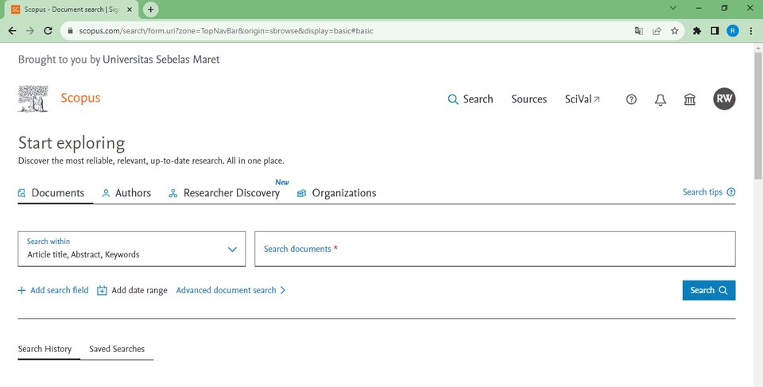
Task: Focus the Search documents field
Action: pos(495,249)
